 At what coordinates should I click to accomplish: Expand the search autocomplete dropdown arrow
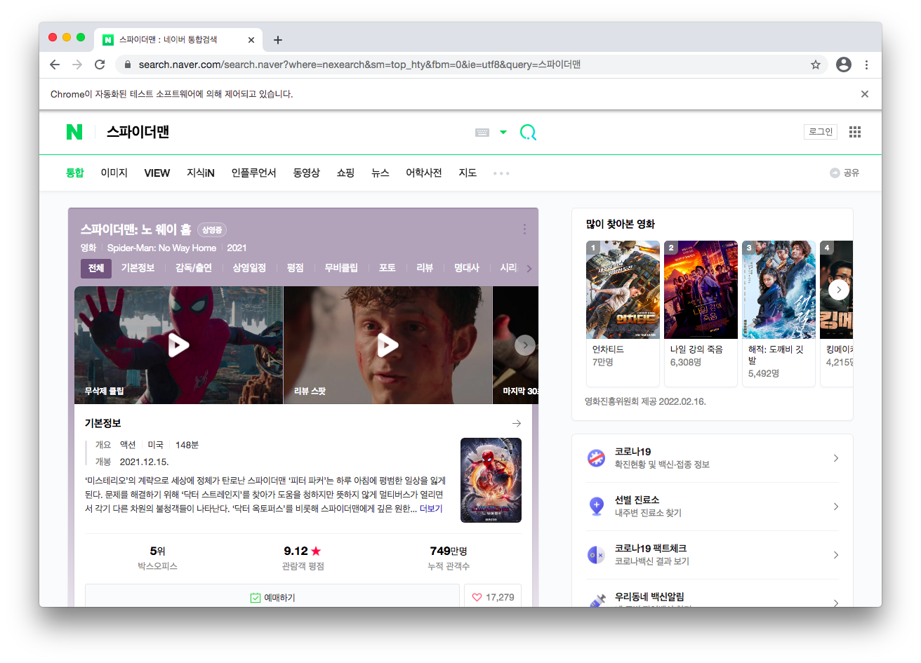click(x=503, y=132)
